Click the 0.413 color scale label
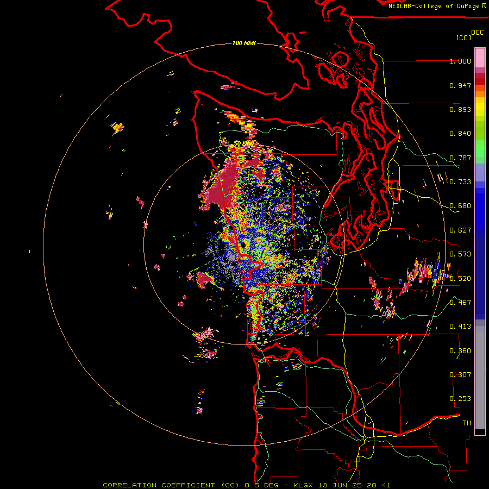The height and width of the screenshot is (489, 489). (460, 327)
